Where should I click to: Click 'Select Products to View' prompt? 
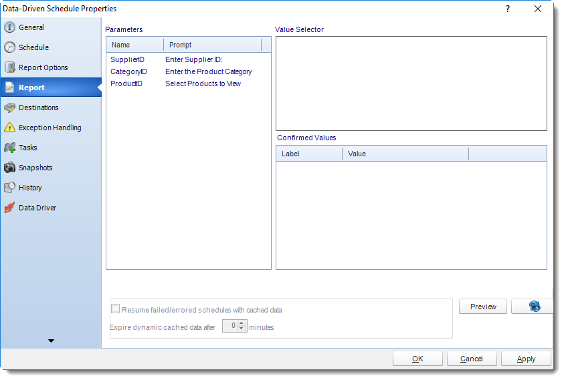tap(203, 83)
